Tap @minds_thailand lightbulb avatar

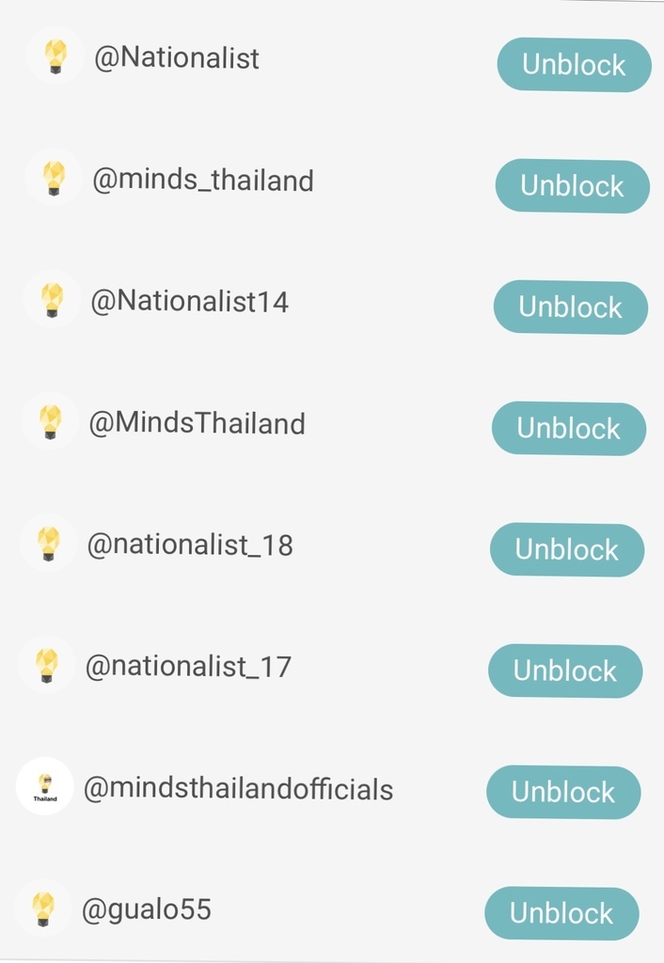pyautogui.click(x=54, y=178)
